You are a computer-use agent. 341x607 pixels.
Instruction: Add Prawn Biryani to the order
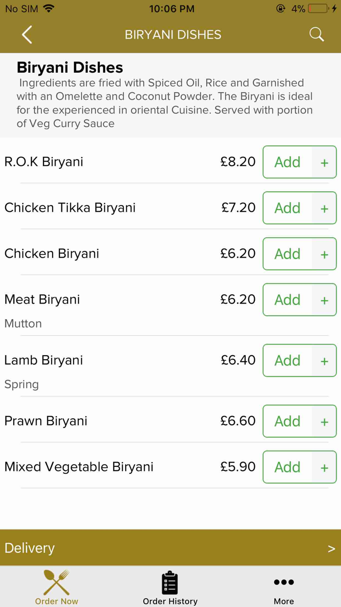(x=287, y=421)
